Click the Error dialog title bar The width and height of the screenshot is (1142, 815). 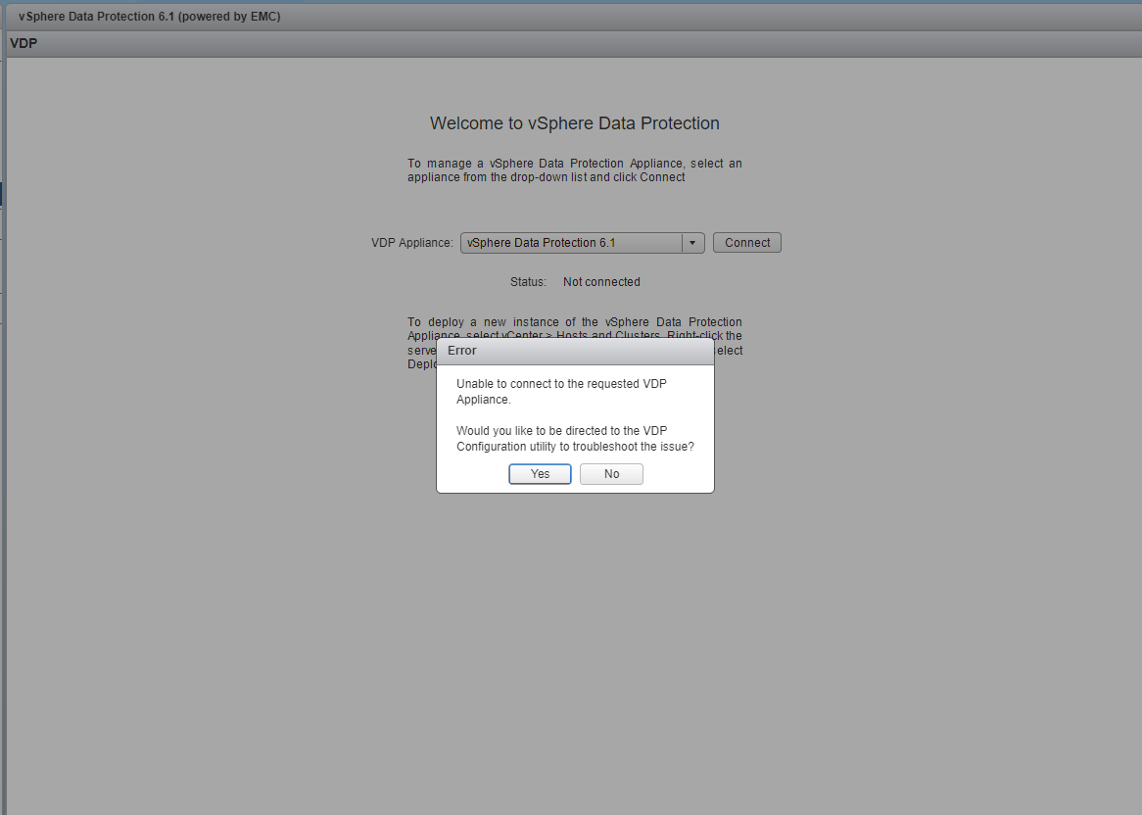(575, 351)
